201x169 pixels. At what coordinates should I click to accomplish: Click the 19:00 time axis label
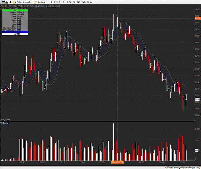pos(161,162)
